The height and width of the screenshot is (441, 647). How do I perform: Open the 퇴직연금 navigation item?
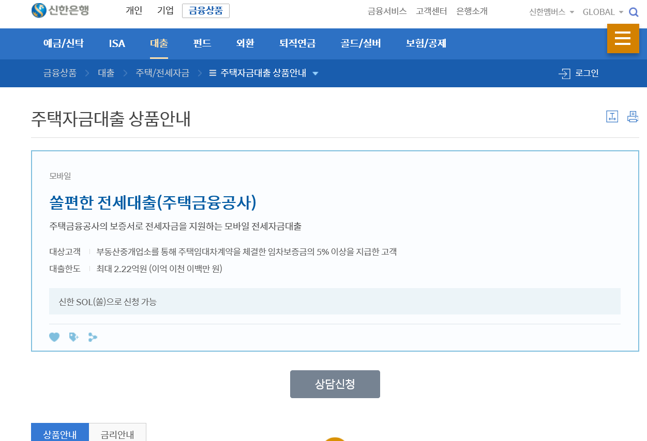click(x=297, y=43)
